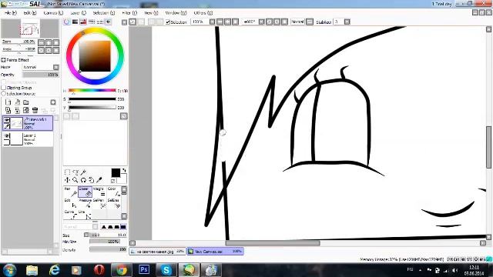Toggle the transparent color box

(113, 181)
